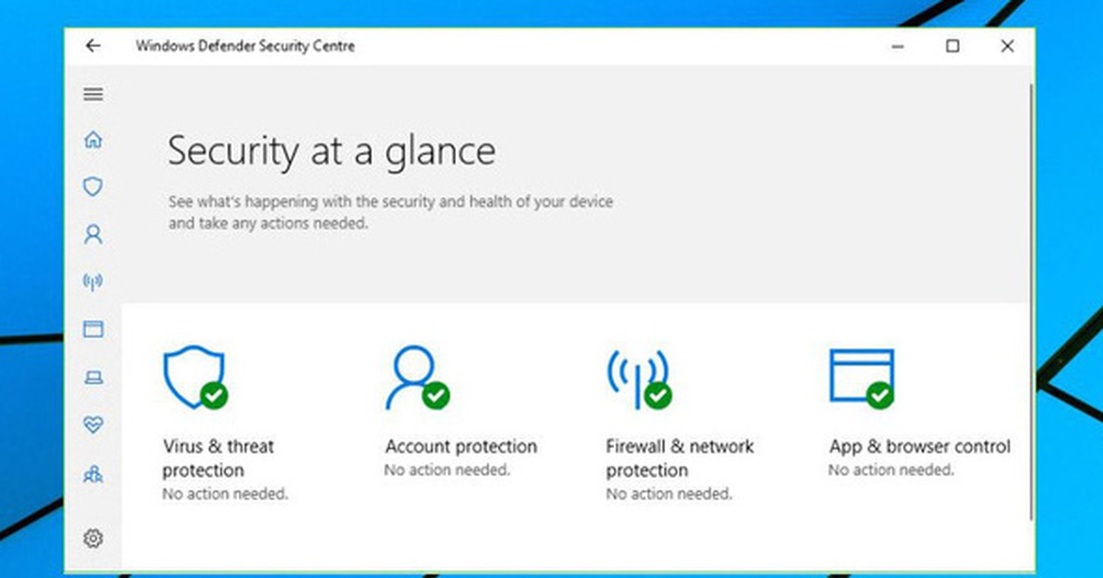The width and height of the screenshot is (1103, 578).
Task: Open Firewall antenna icon in sidebar
Action: (x=93, y=281)
